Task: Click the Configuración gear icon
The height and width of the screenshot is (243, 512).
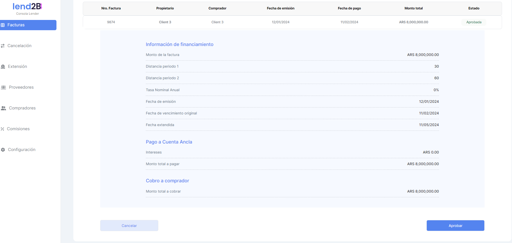Action: point(3,150)
